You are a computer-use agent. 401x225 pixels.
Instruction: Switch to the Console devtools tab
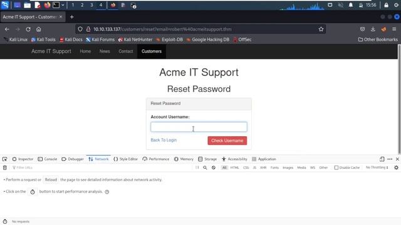[x=48, y=159]
